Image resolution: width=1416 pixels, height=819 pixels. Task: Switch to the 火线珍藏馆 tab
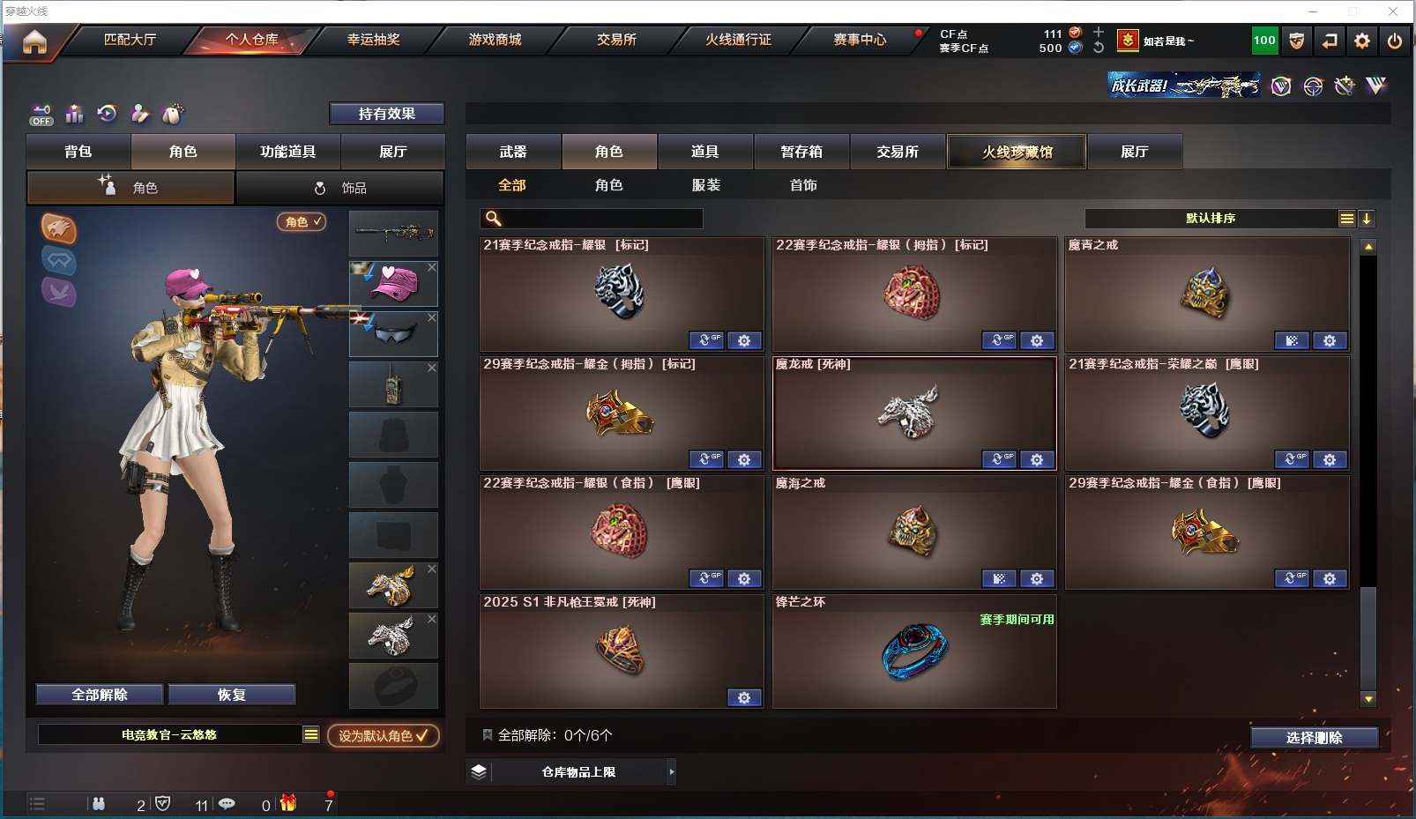(x=1017, y=152)
